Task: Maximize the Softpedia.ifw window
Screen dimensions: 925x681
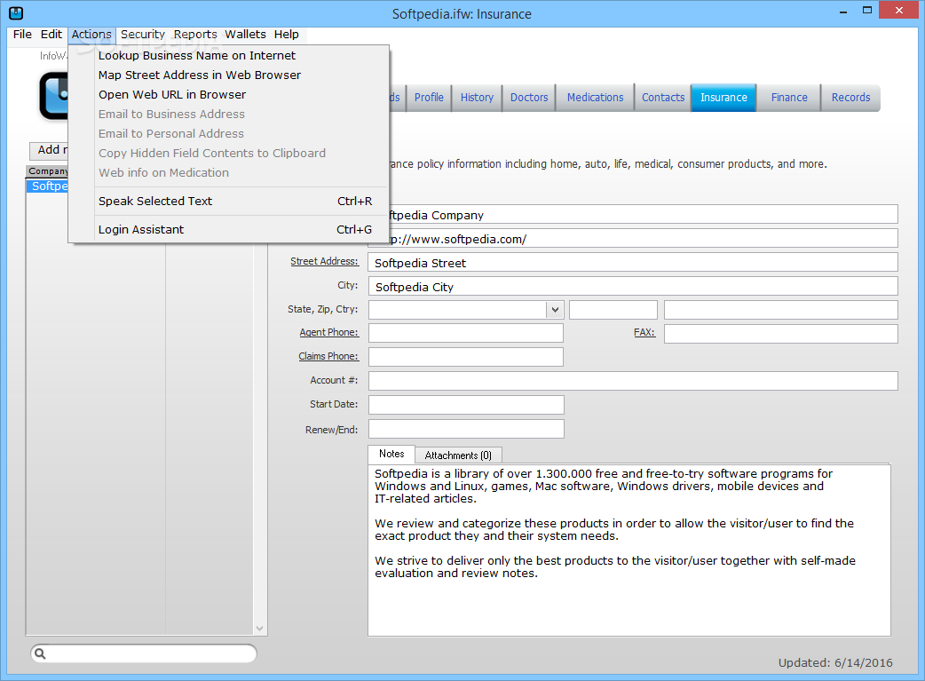Action: click(x=866, y=11)
